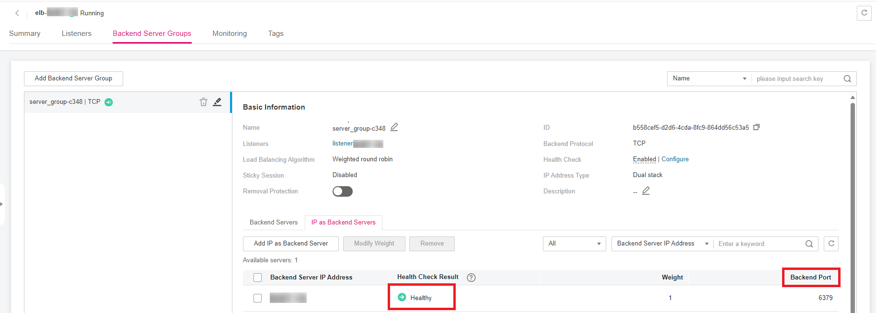Refresh the page using top-right refresh icon
The width and height of the screenshot is (876, 313).
click(x=864, y=13)
